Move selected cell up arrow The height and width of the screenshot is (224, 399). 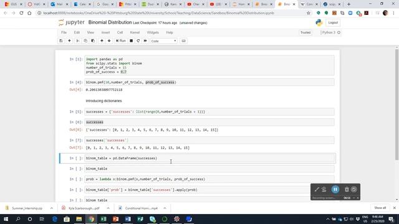click(102, 41)
